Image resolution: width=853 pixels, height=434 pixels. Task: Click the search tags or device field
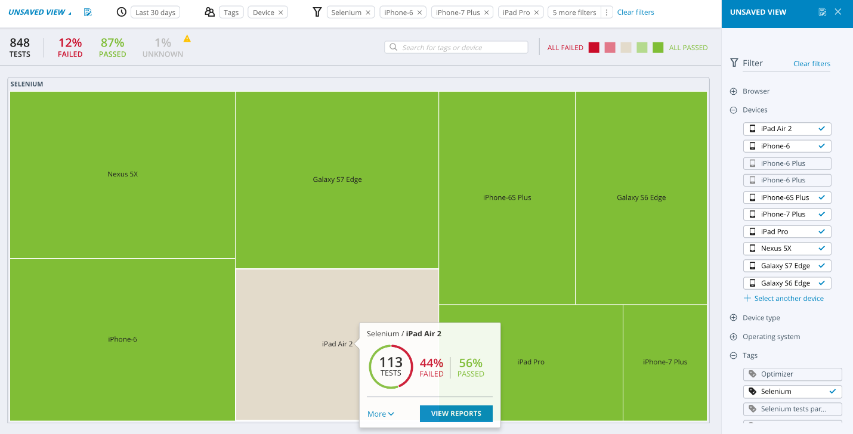[456, 48]
